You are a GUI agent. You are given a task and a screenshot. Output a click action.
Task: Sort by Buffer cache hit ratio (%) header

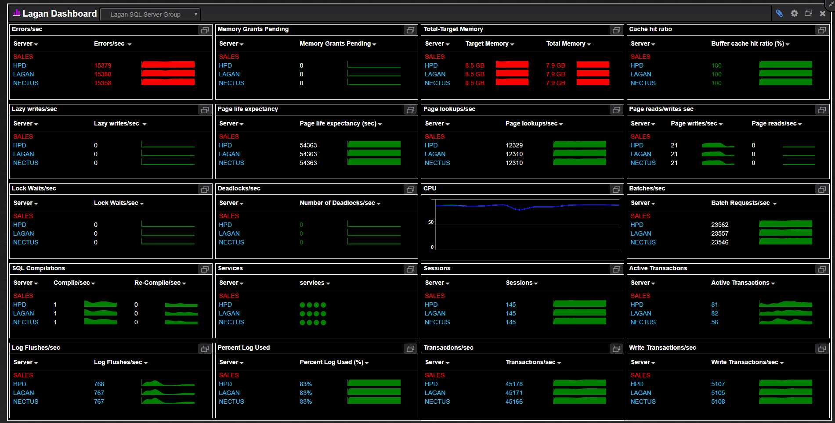[750, 43]
